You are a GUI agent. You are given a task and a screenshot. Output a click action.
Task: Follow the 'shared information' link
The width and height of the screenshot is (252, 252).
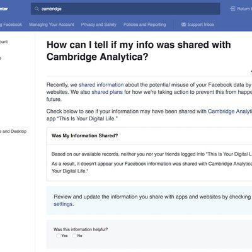coord(101,85)
